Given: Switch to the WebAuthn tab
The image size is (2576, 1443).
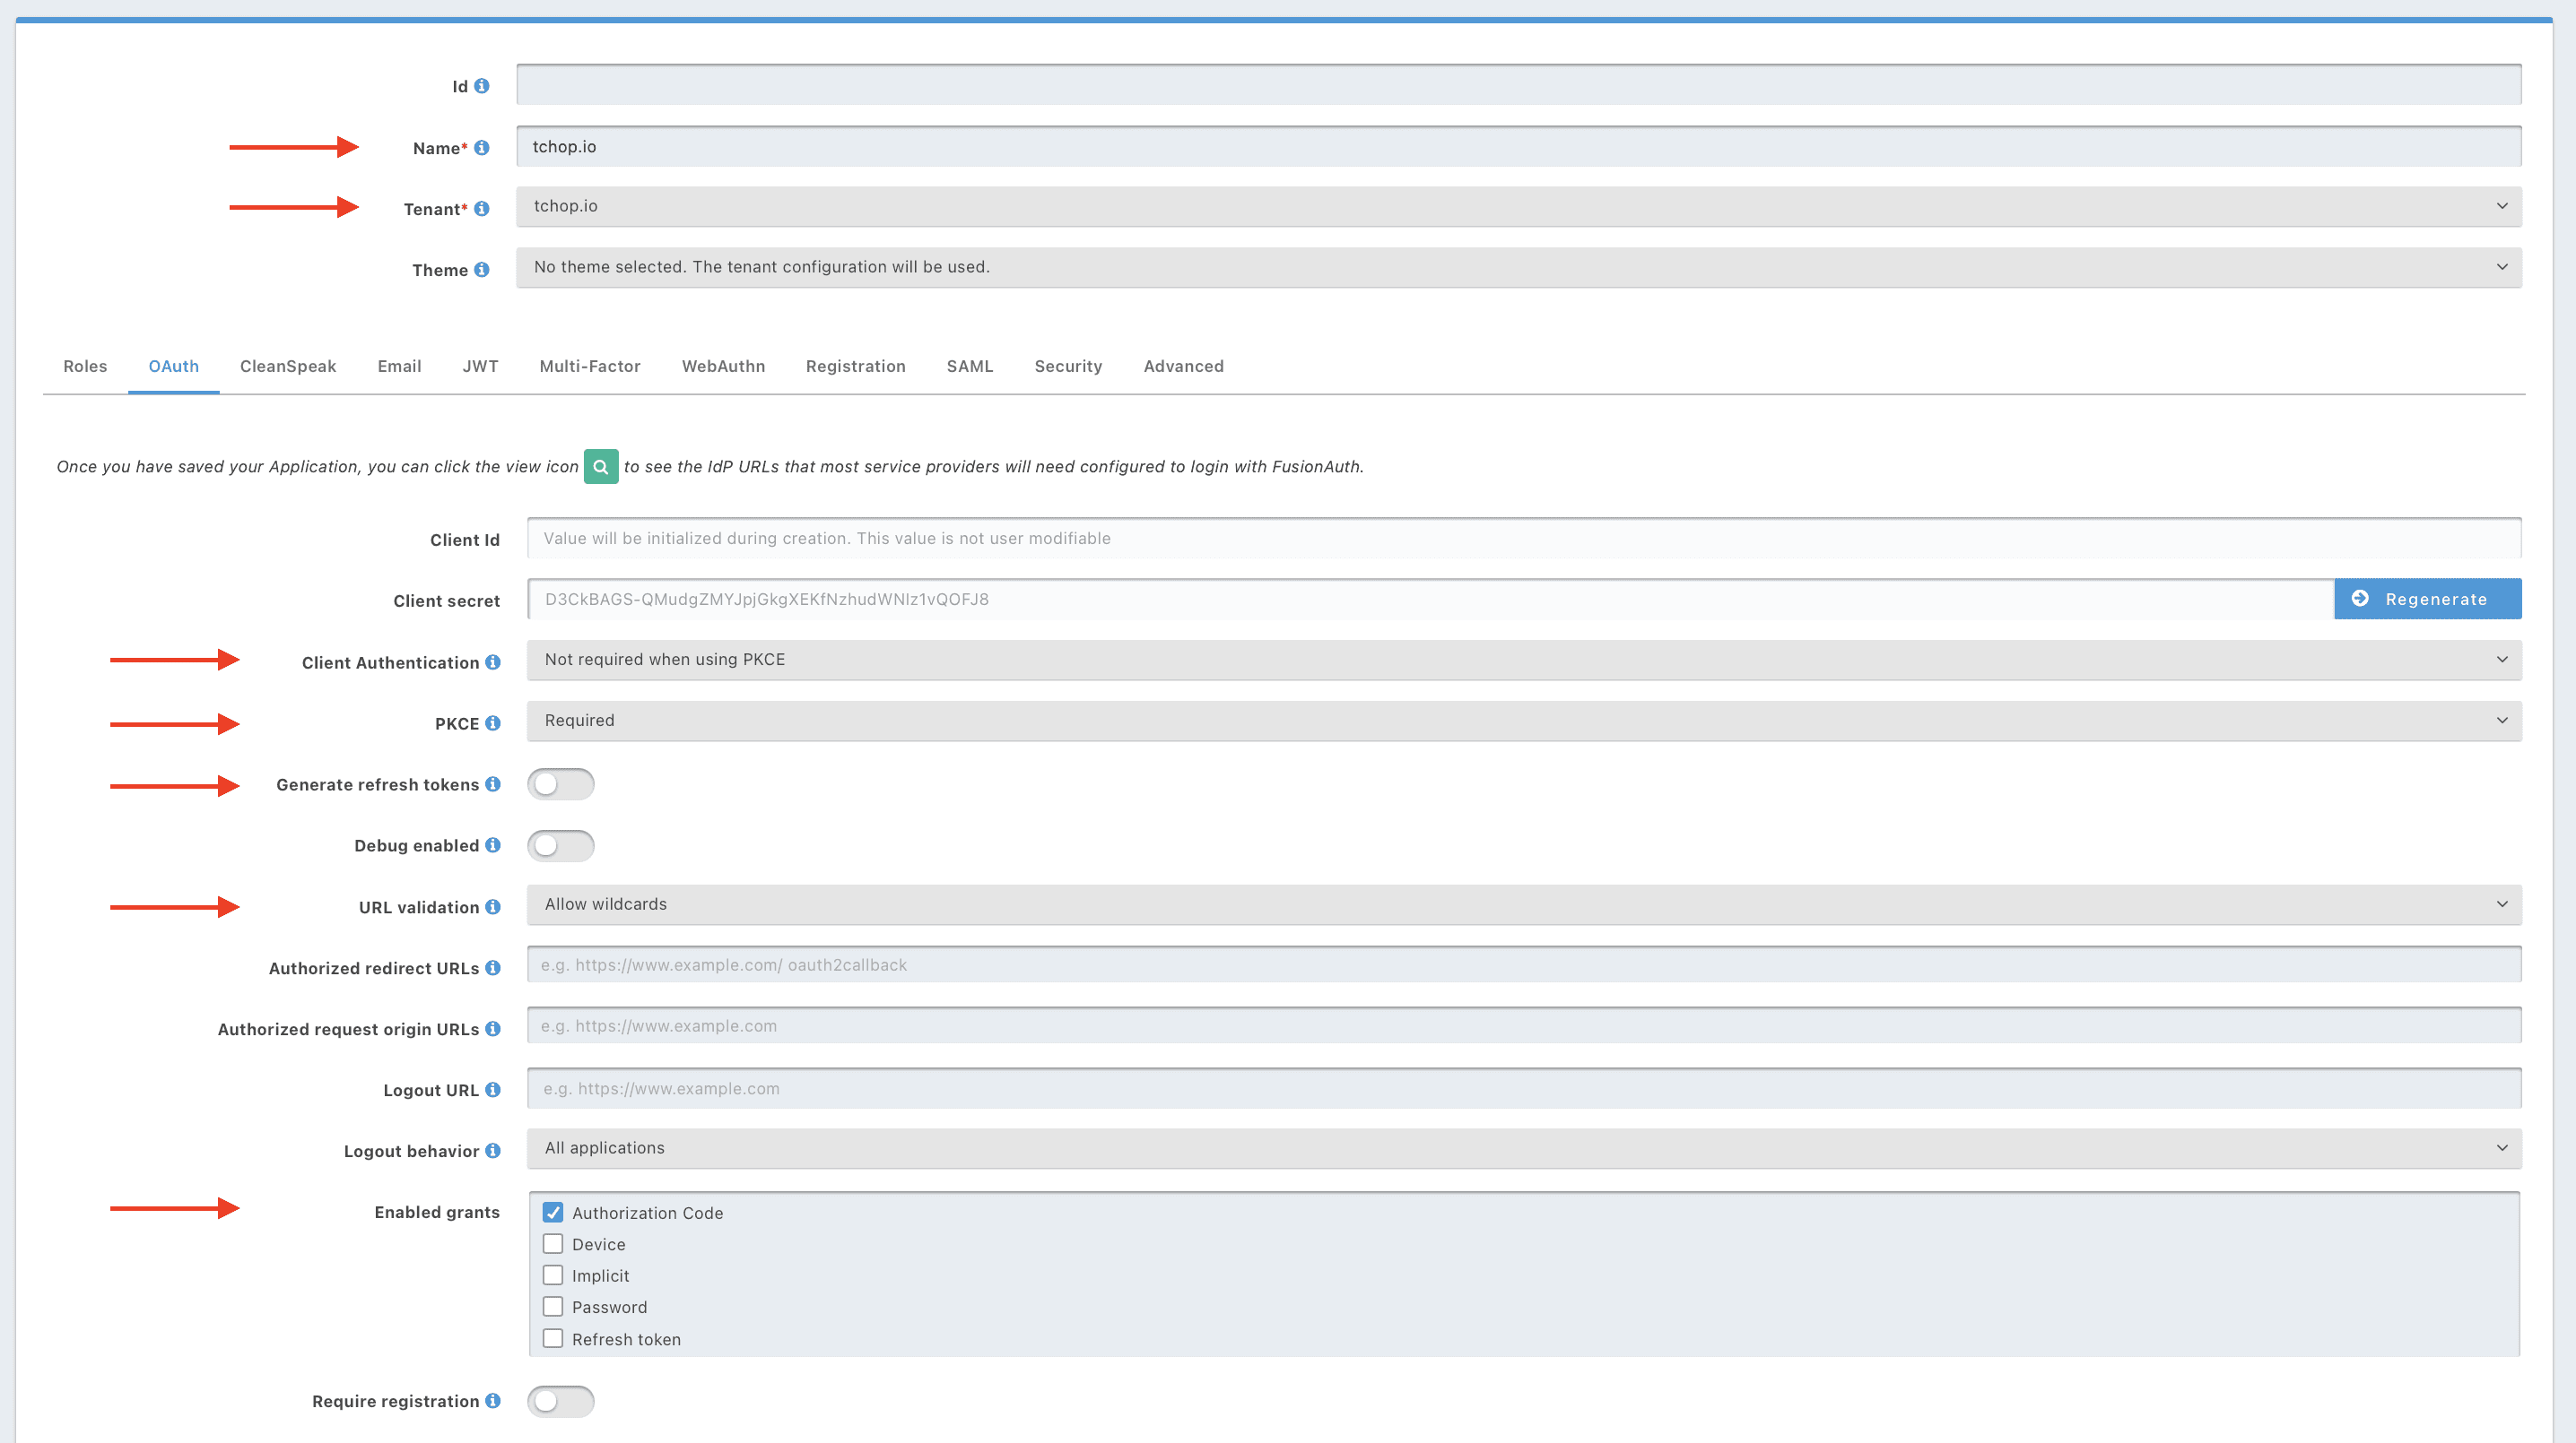Looking at the screenshot, I should [723, 366].
